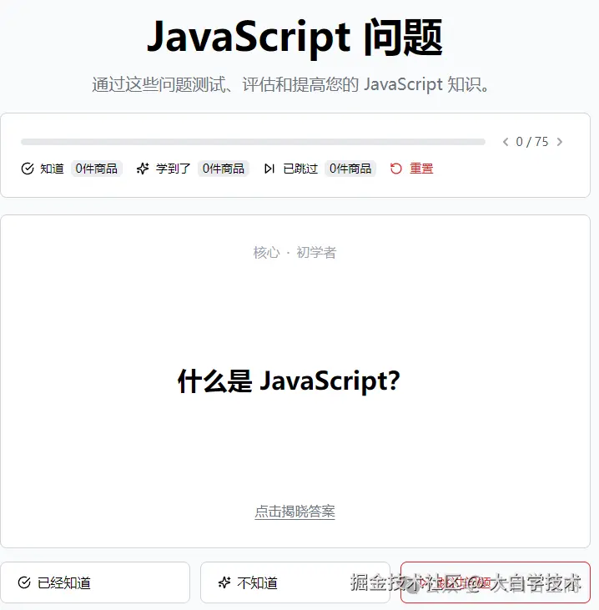Viewport: 599px width, 610px height.
Task: Click the skip icon beside 已跳过
Action: tap(269, 169)
